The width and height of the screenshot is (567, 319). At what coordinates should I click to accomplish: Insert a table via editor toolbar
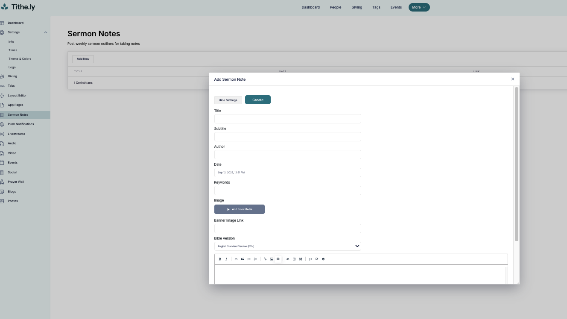tap(278, 259)
